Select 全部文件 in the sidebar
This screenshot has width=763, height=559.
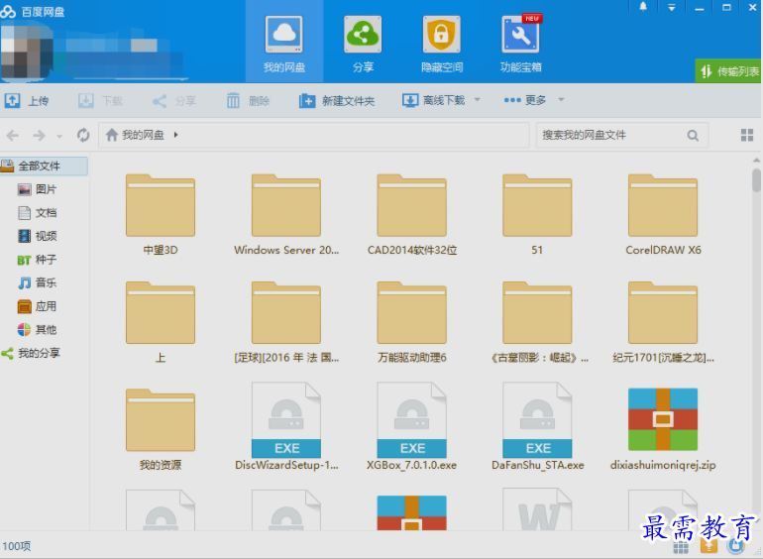(44, 166)
